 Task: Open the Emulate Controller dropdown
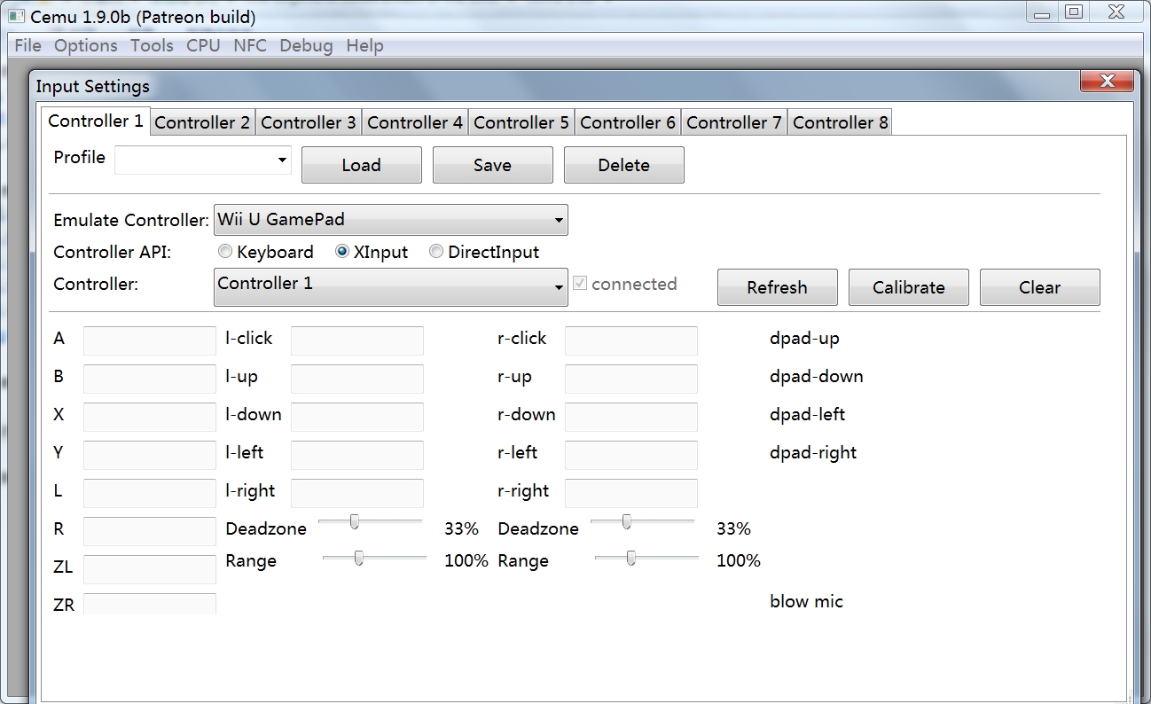pos(391,219)
